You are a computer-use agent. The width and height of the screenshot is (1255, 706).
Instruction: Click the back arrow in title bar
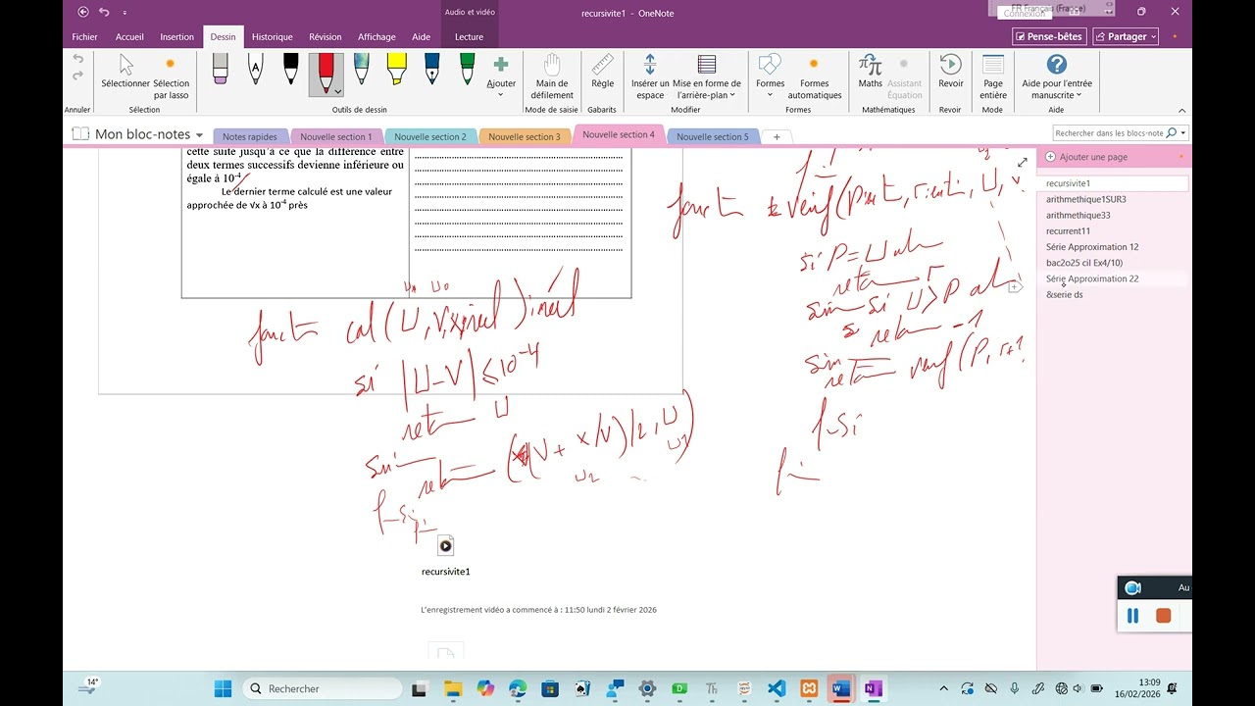[x=83, y=12]
